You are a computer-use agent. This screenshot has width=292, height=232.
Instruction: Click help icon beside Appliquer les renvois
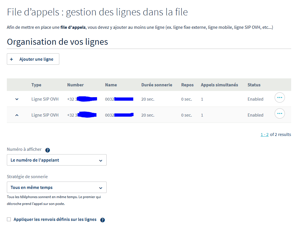pos(103,220)
